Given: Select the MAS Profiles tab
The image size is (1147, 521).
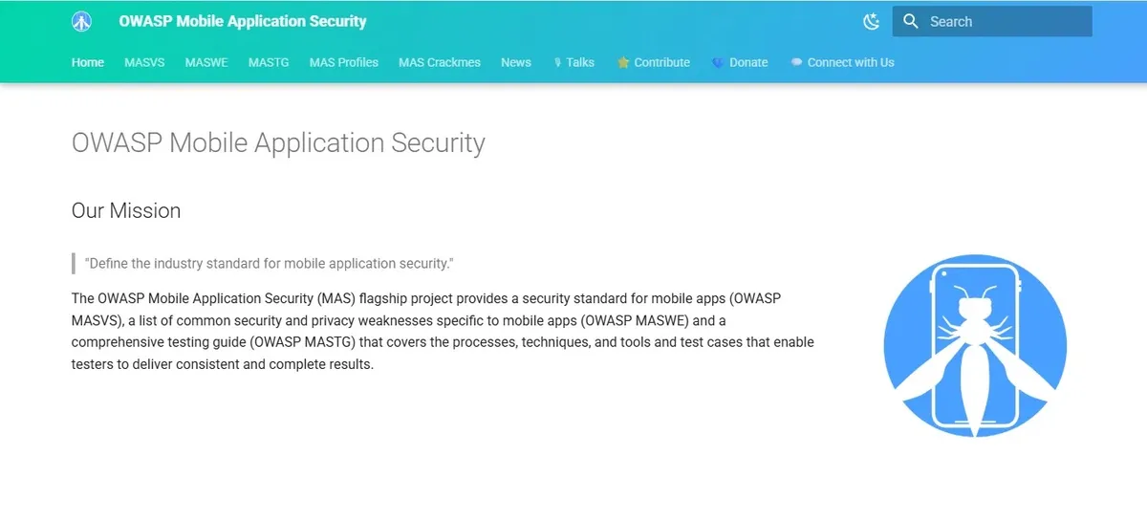Looking at the screenshot, I should (x=344, y=62).
